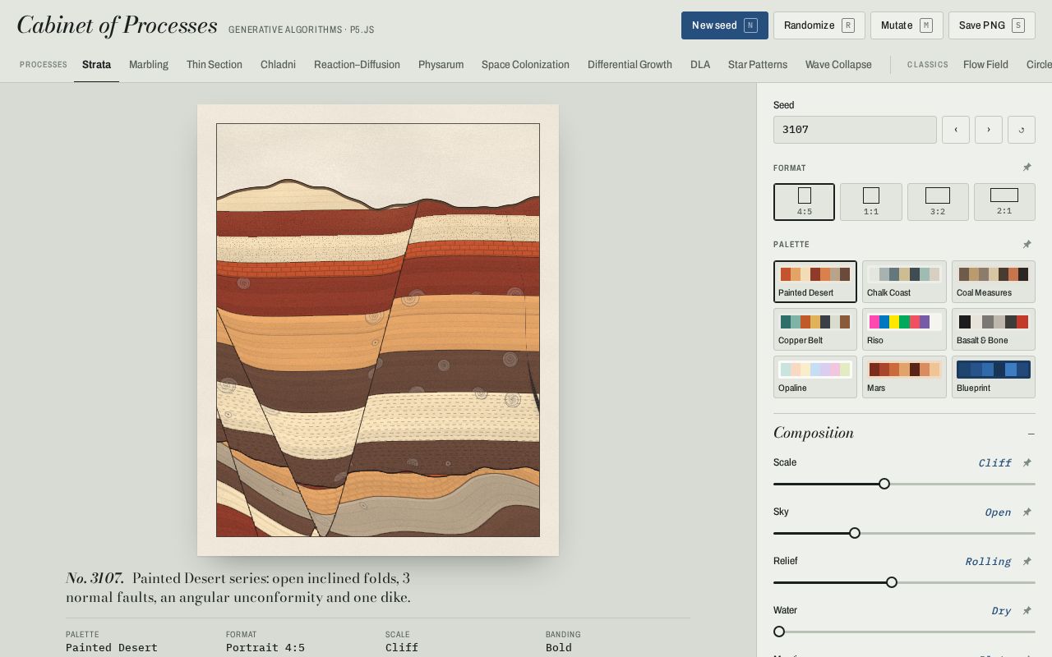Select the 4:5 portrait format

tap(804, 202)
